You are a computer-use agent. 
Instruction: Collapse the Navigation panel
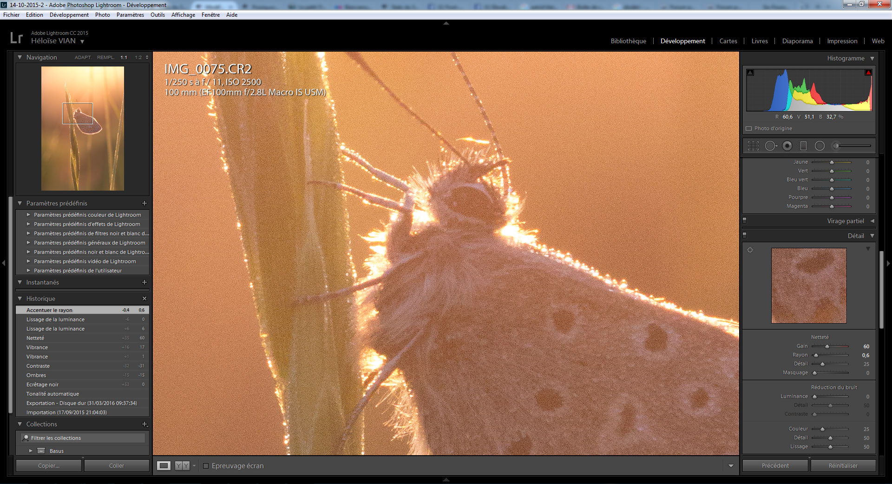[20, 57]
